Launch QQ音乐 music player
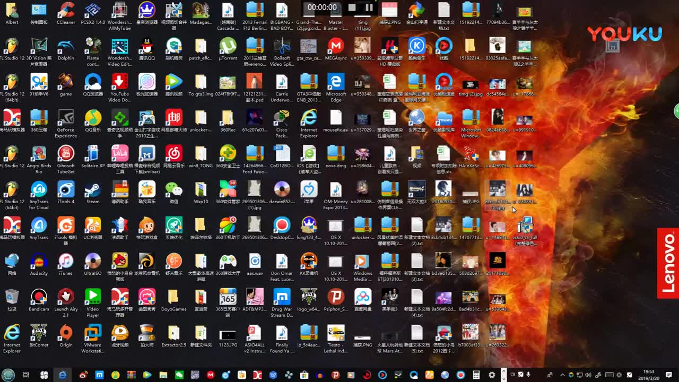The height and width of the screenshot is (382, 679). click(93, 121)
